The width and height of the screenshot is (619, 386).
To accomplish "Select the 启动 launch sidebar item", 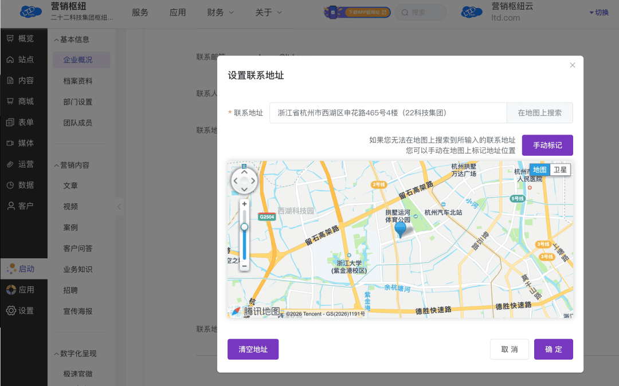I will (23, 269).
